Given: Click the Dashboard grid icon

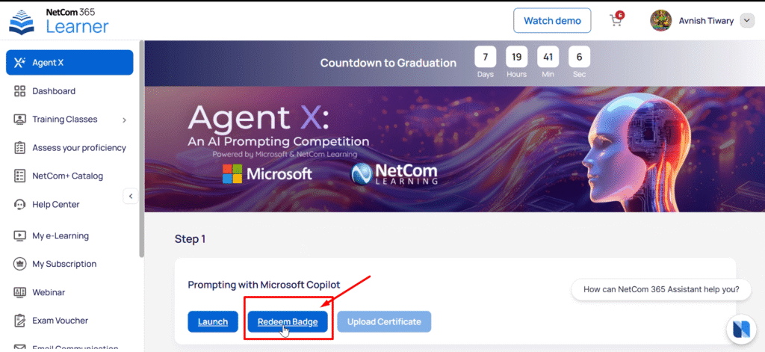Looking at the screenshot, I should tap(19, 91).
